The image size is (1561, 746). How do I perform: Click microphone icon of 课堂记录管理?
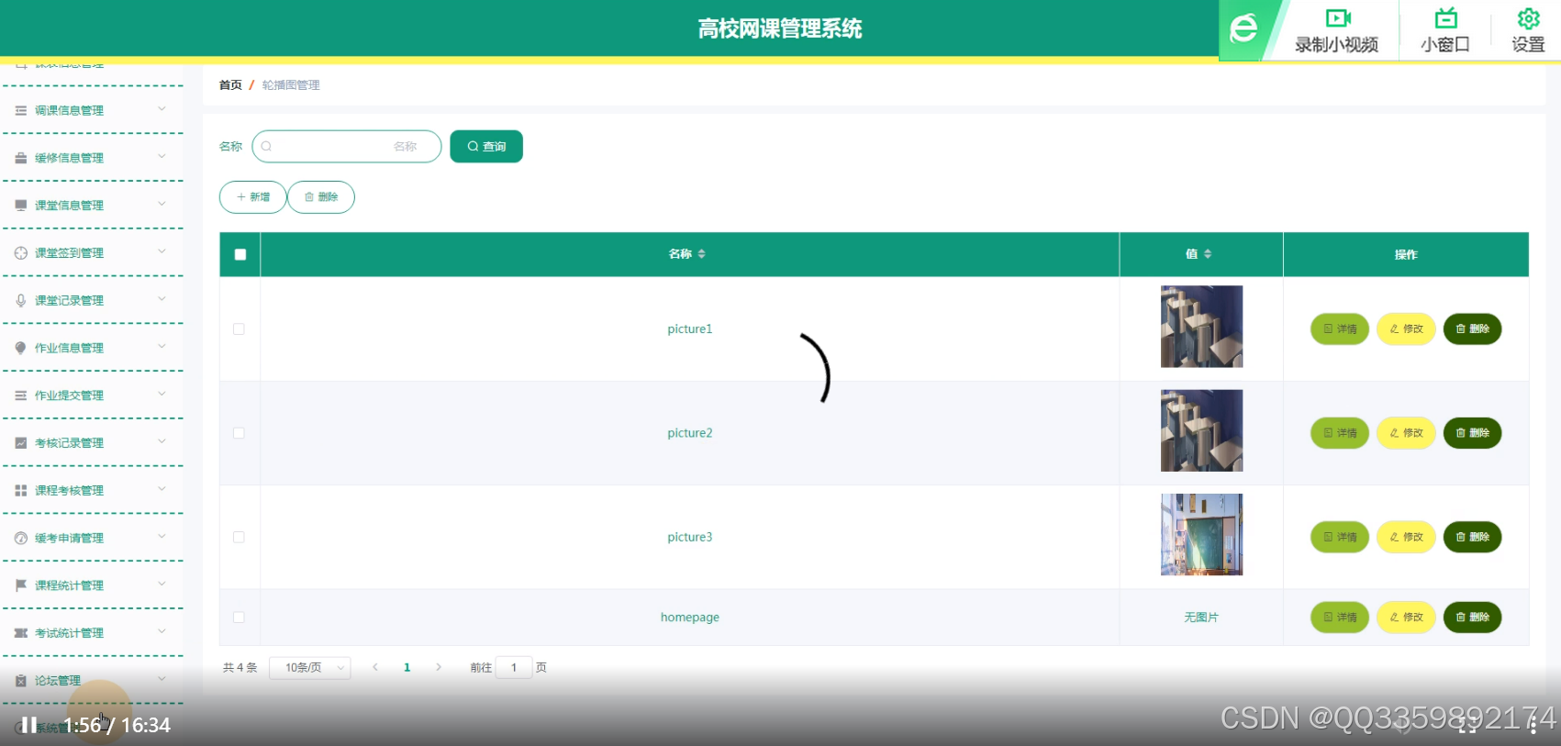(20, 300)
